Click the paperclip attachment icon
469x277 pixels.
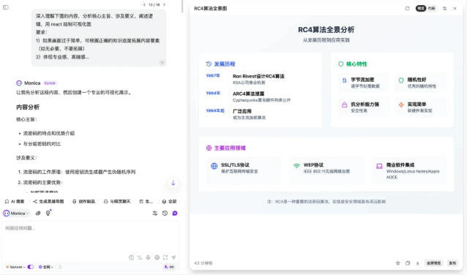tap(38, 213)
